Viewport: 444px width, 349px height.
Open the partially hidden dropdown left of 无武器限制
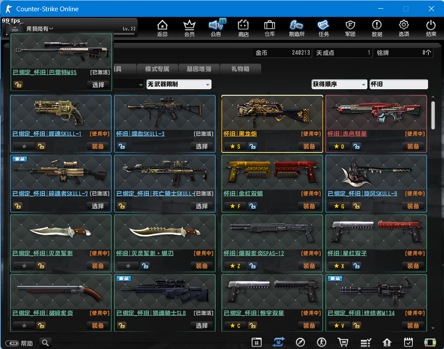(129, 84)
